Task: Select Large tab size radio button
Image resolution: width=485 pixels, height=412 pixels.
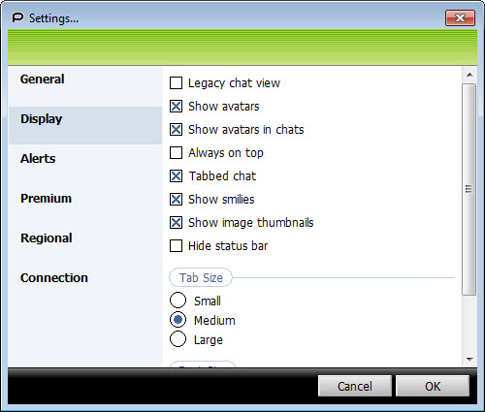Action: [178, 339]
